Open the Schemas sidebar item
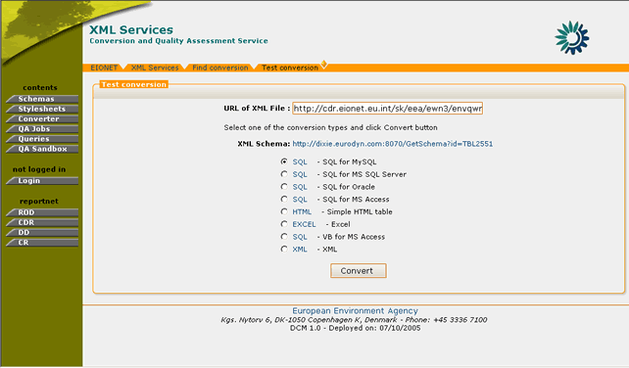The width and height of the screenshot is (629, 368). 42,99
